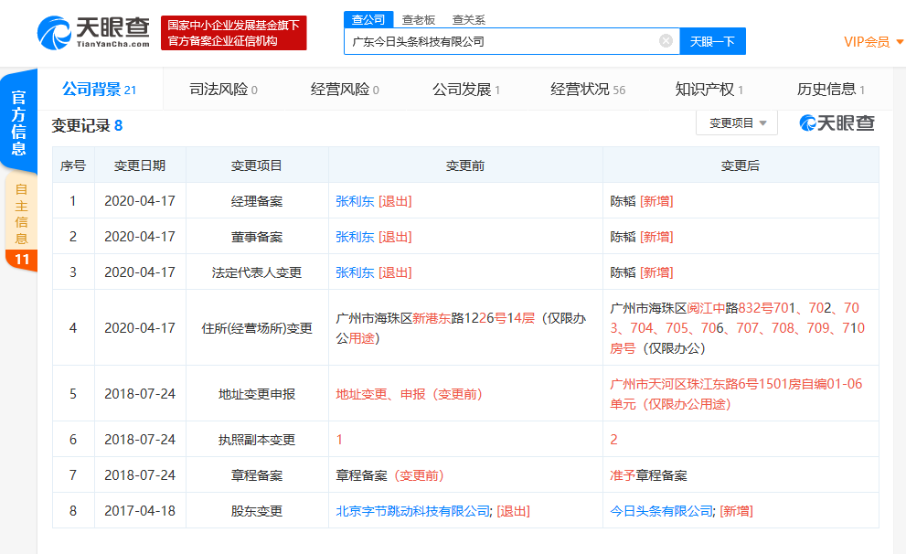Select the 司法风险 tab
Viewport: 906px width, 554px height.
coord(224,90)
